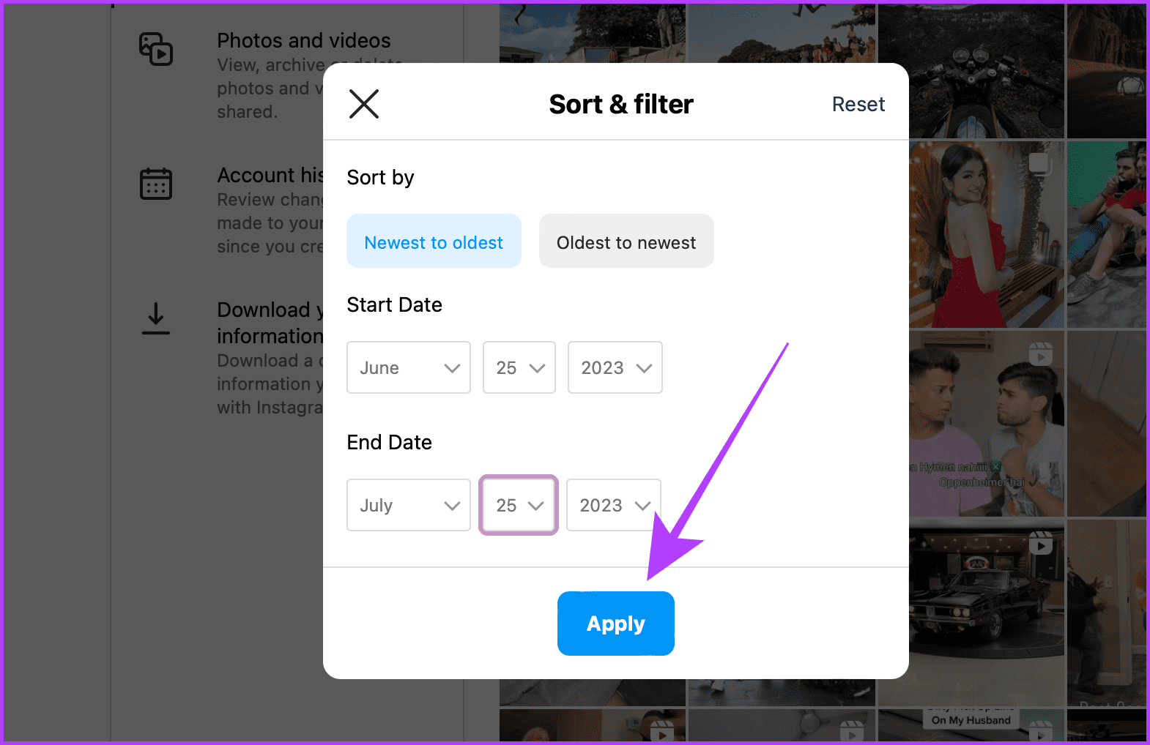Click the Download your information icon
Image resolution: width=1150 pixels, height=745 pixels.
[x=155, y=319]
